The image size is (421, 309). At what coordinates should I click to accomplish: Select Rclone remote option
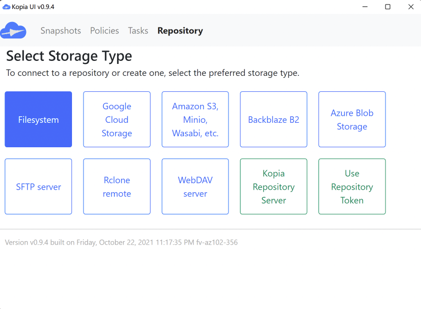(x=116, y=187)
